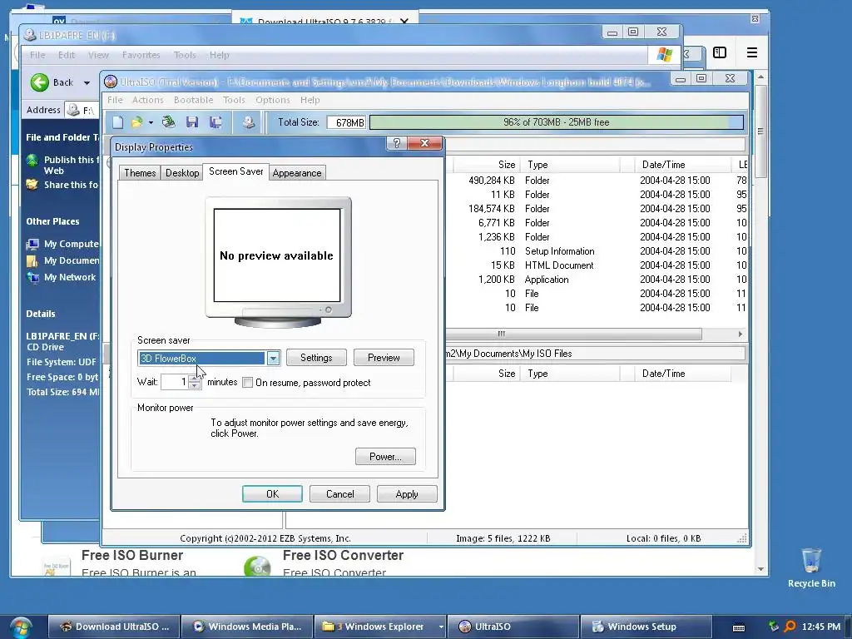This screenshot has height=639, width=852.
Task: Click the New file icon in UltraISO toolbar
Action: [118, 122]
